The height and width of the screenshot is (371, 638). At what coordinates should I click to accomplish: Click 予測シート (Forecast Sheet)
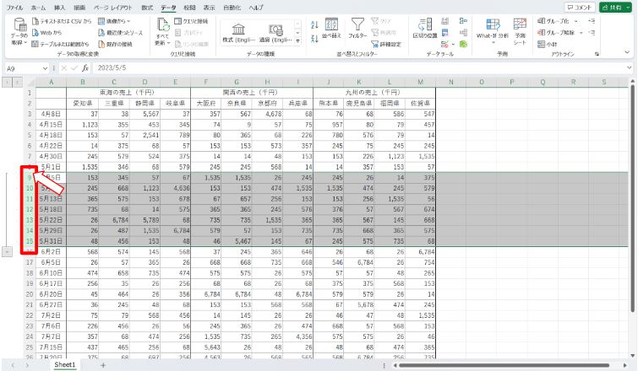tap(520, 32)
